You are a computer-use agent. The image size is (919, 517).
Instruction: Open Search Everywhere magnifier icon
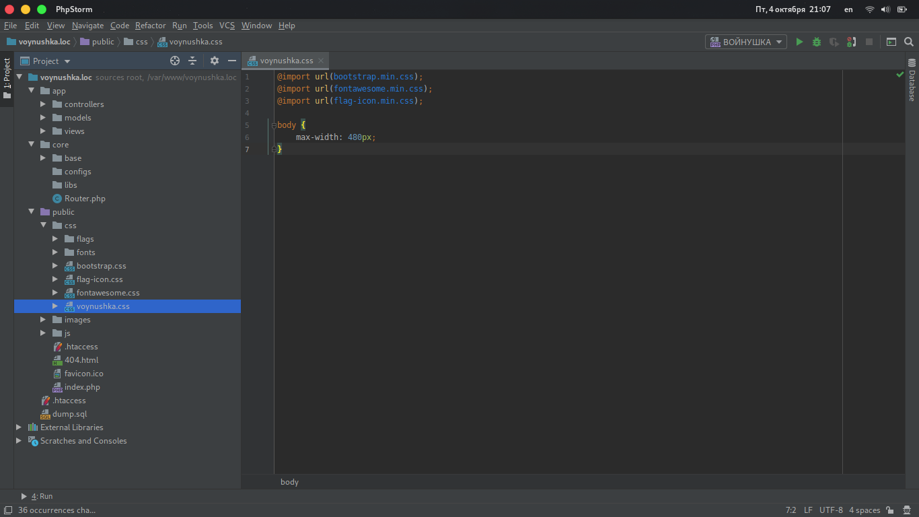coord(909,42)
